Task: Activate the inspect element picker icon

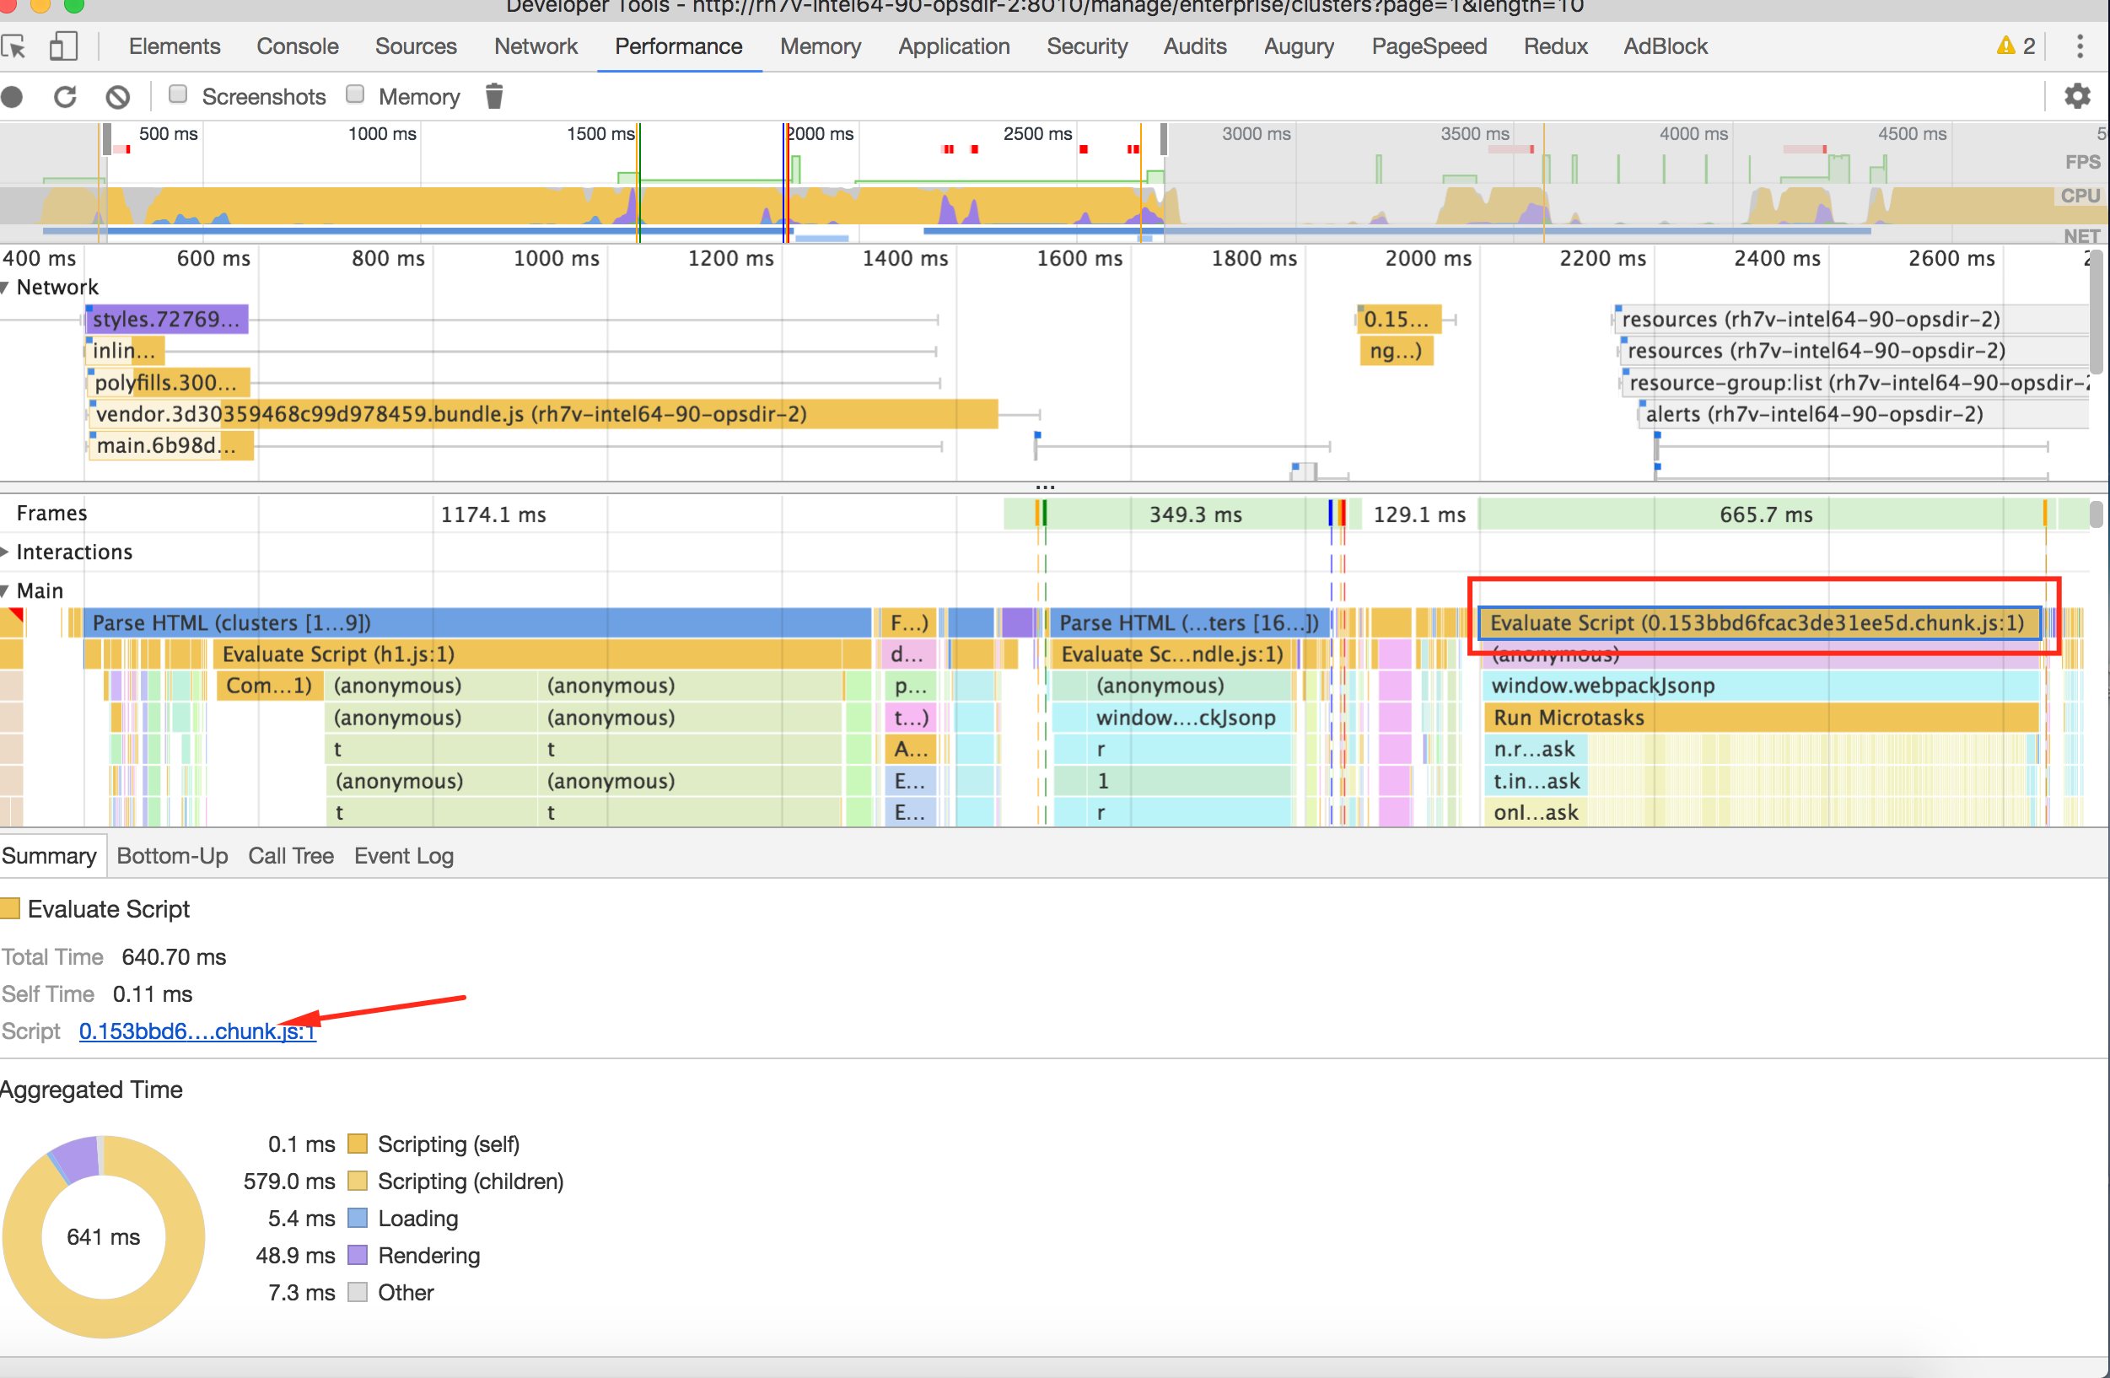Action: [x=13, y=46]
